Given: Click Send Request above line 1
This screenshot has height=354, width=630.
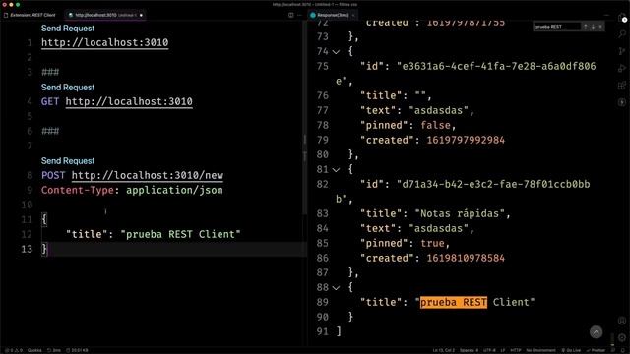Looking at the screenshot, I should click(x=68, y=29).
